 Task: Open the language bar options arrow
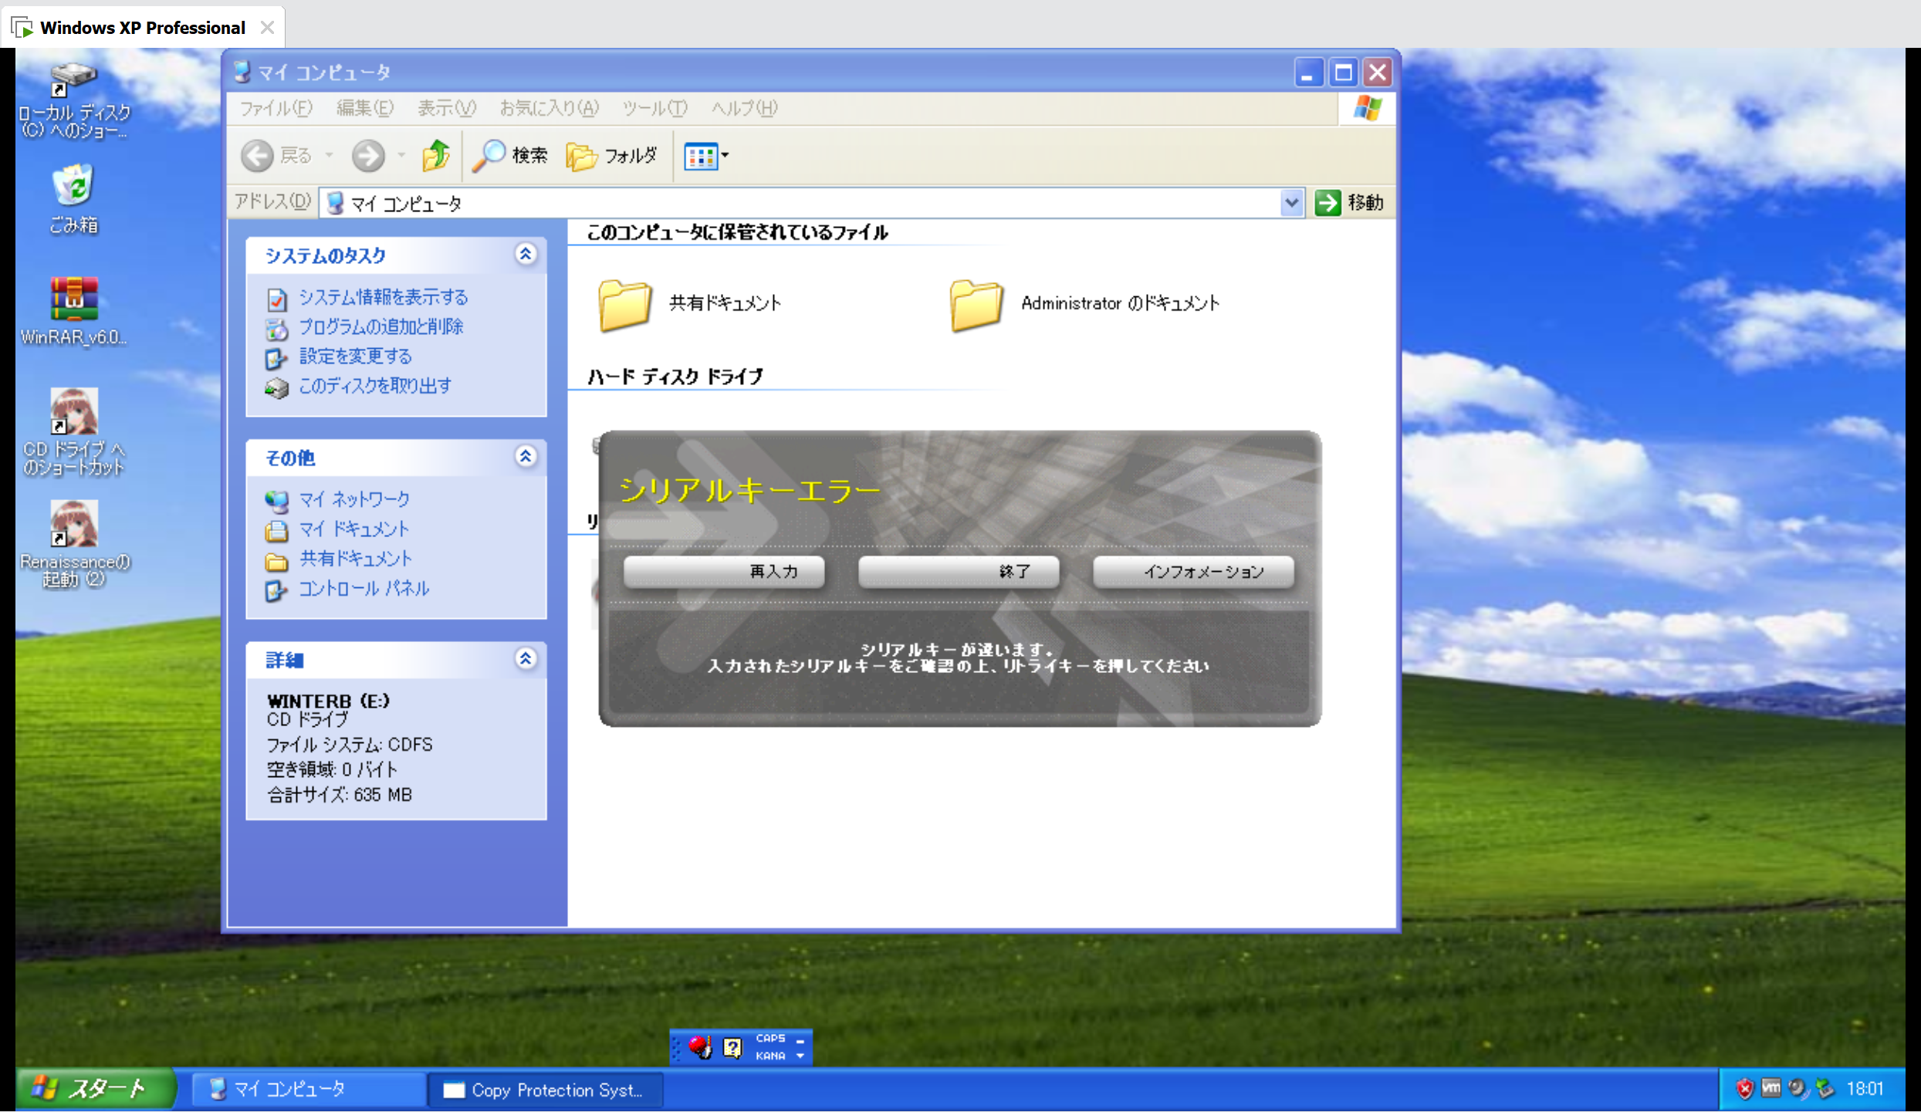(x=800, y=1056)
